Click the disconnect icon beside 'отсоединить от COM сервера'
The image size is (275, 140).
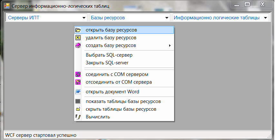(x=78, y=82)
